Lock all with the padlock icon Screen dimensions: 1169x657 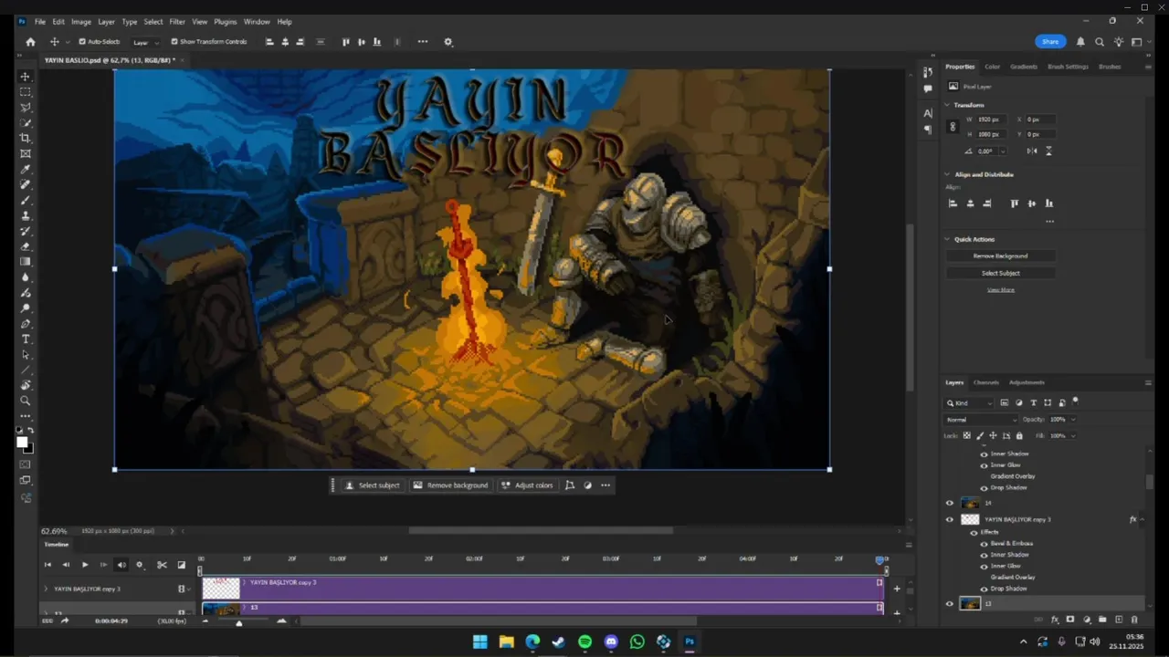coord(1019,436)
